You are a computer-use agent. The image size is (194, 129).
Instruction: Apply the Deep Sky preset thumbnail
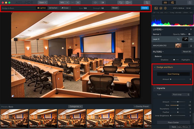129,118
